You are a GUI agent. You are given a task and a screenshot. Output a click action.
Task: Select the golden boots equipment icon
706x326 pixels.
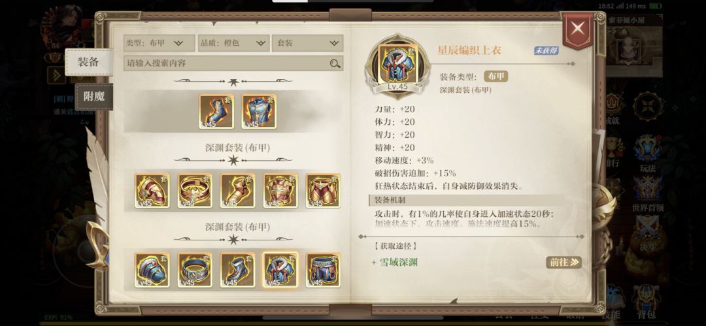click(238, 191)
